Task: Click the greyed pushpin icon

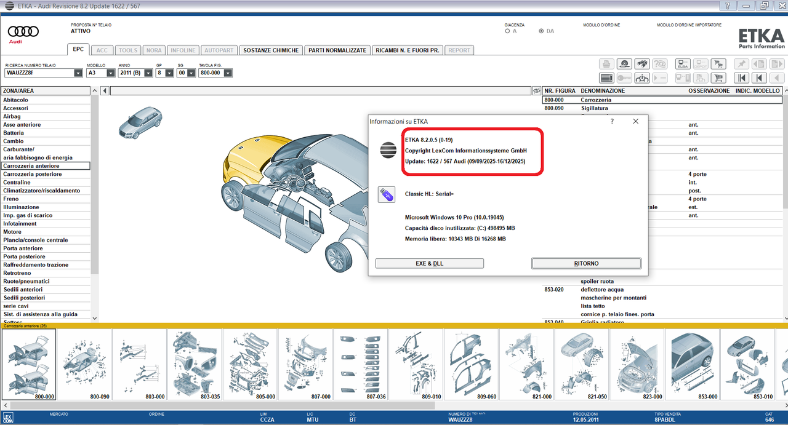Action: pos(741,64)
